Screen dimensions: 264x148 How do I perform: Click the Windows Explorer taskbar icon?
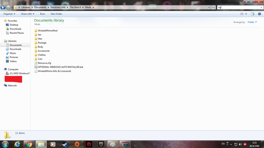click(x=41, y=144)
